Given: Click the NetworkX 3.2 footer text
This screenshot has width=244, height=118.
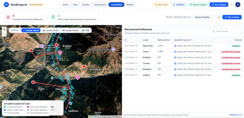Looking at the screenshot, I should tap(236, 115).
